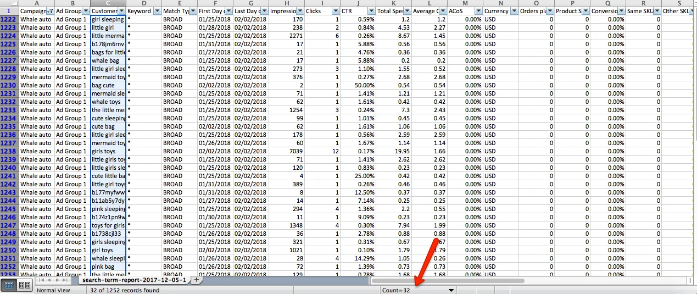Click the horizontal scrollbar thumb
This screenshot has width=697, height=294.
(x=448, y=280)
